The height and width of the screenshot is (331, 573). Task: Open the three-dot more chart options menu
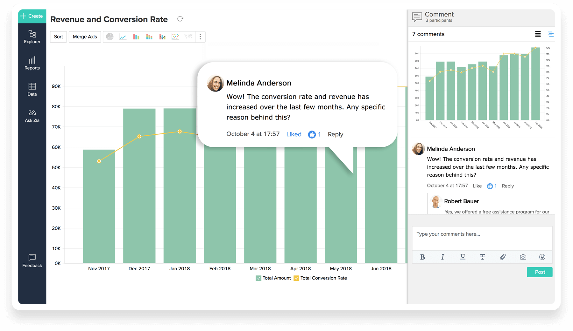200,37
